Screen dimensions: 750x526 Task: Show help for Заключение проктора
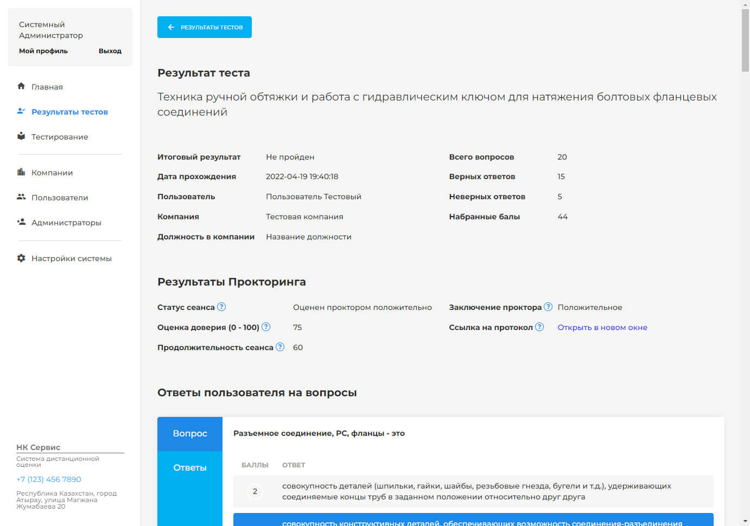[x=548, y=307]
